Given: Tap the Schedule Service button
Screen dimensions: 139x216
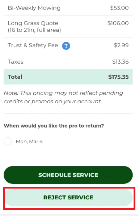Looking at the screenshot, I should pyautogui.click(x=68, y=175).
